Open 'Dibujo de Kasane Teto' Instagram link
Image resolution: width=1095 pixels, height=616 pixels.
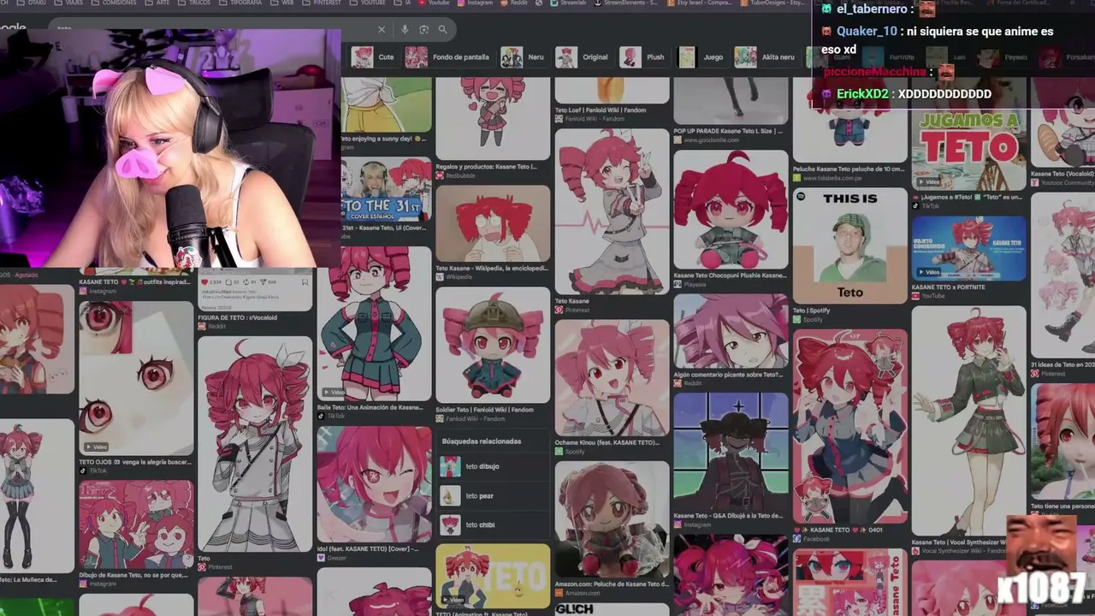(x=133, y=575)
